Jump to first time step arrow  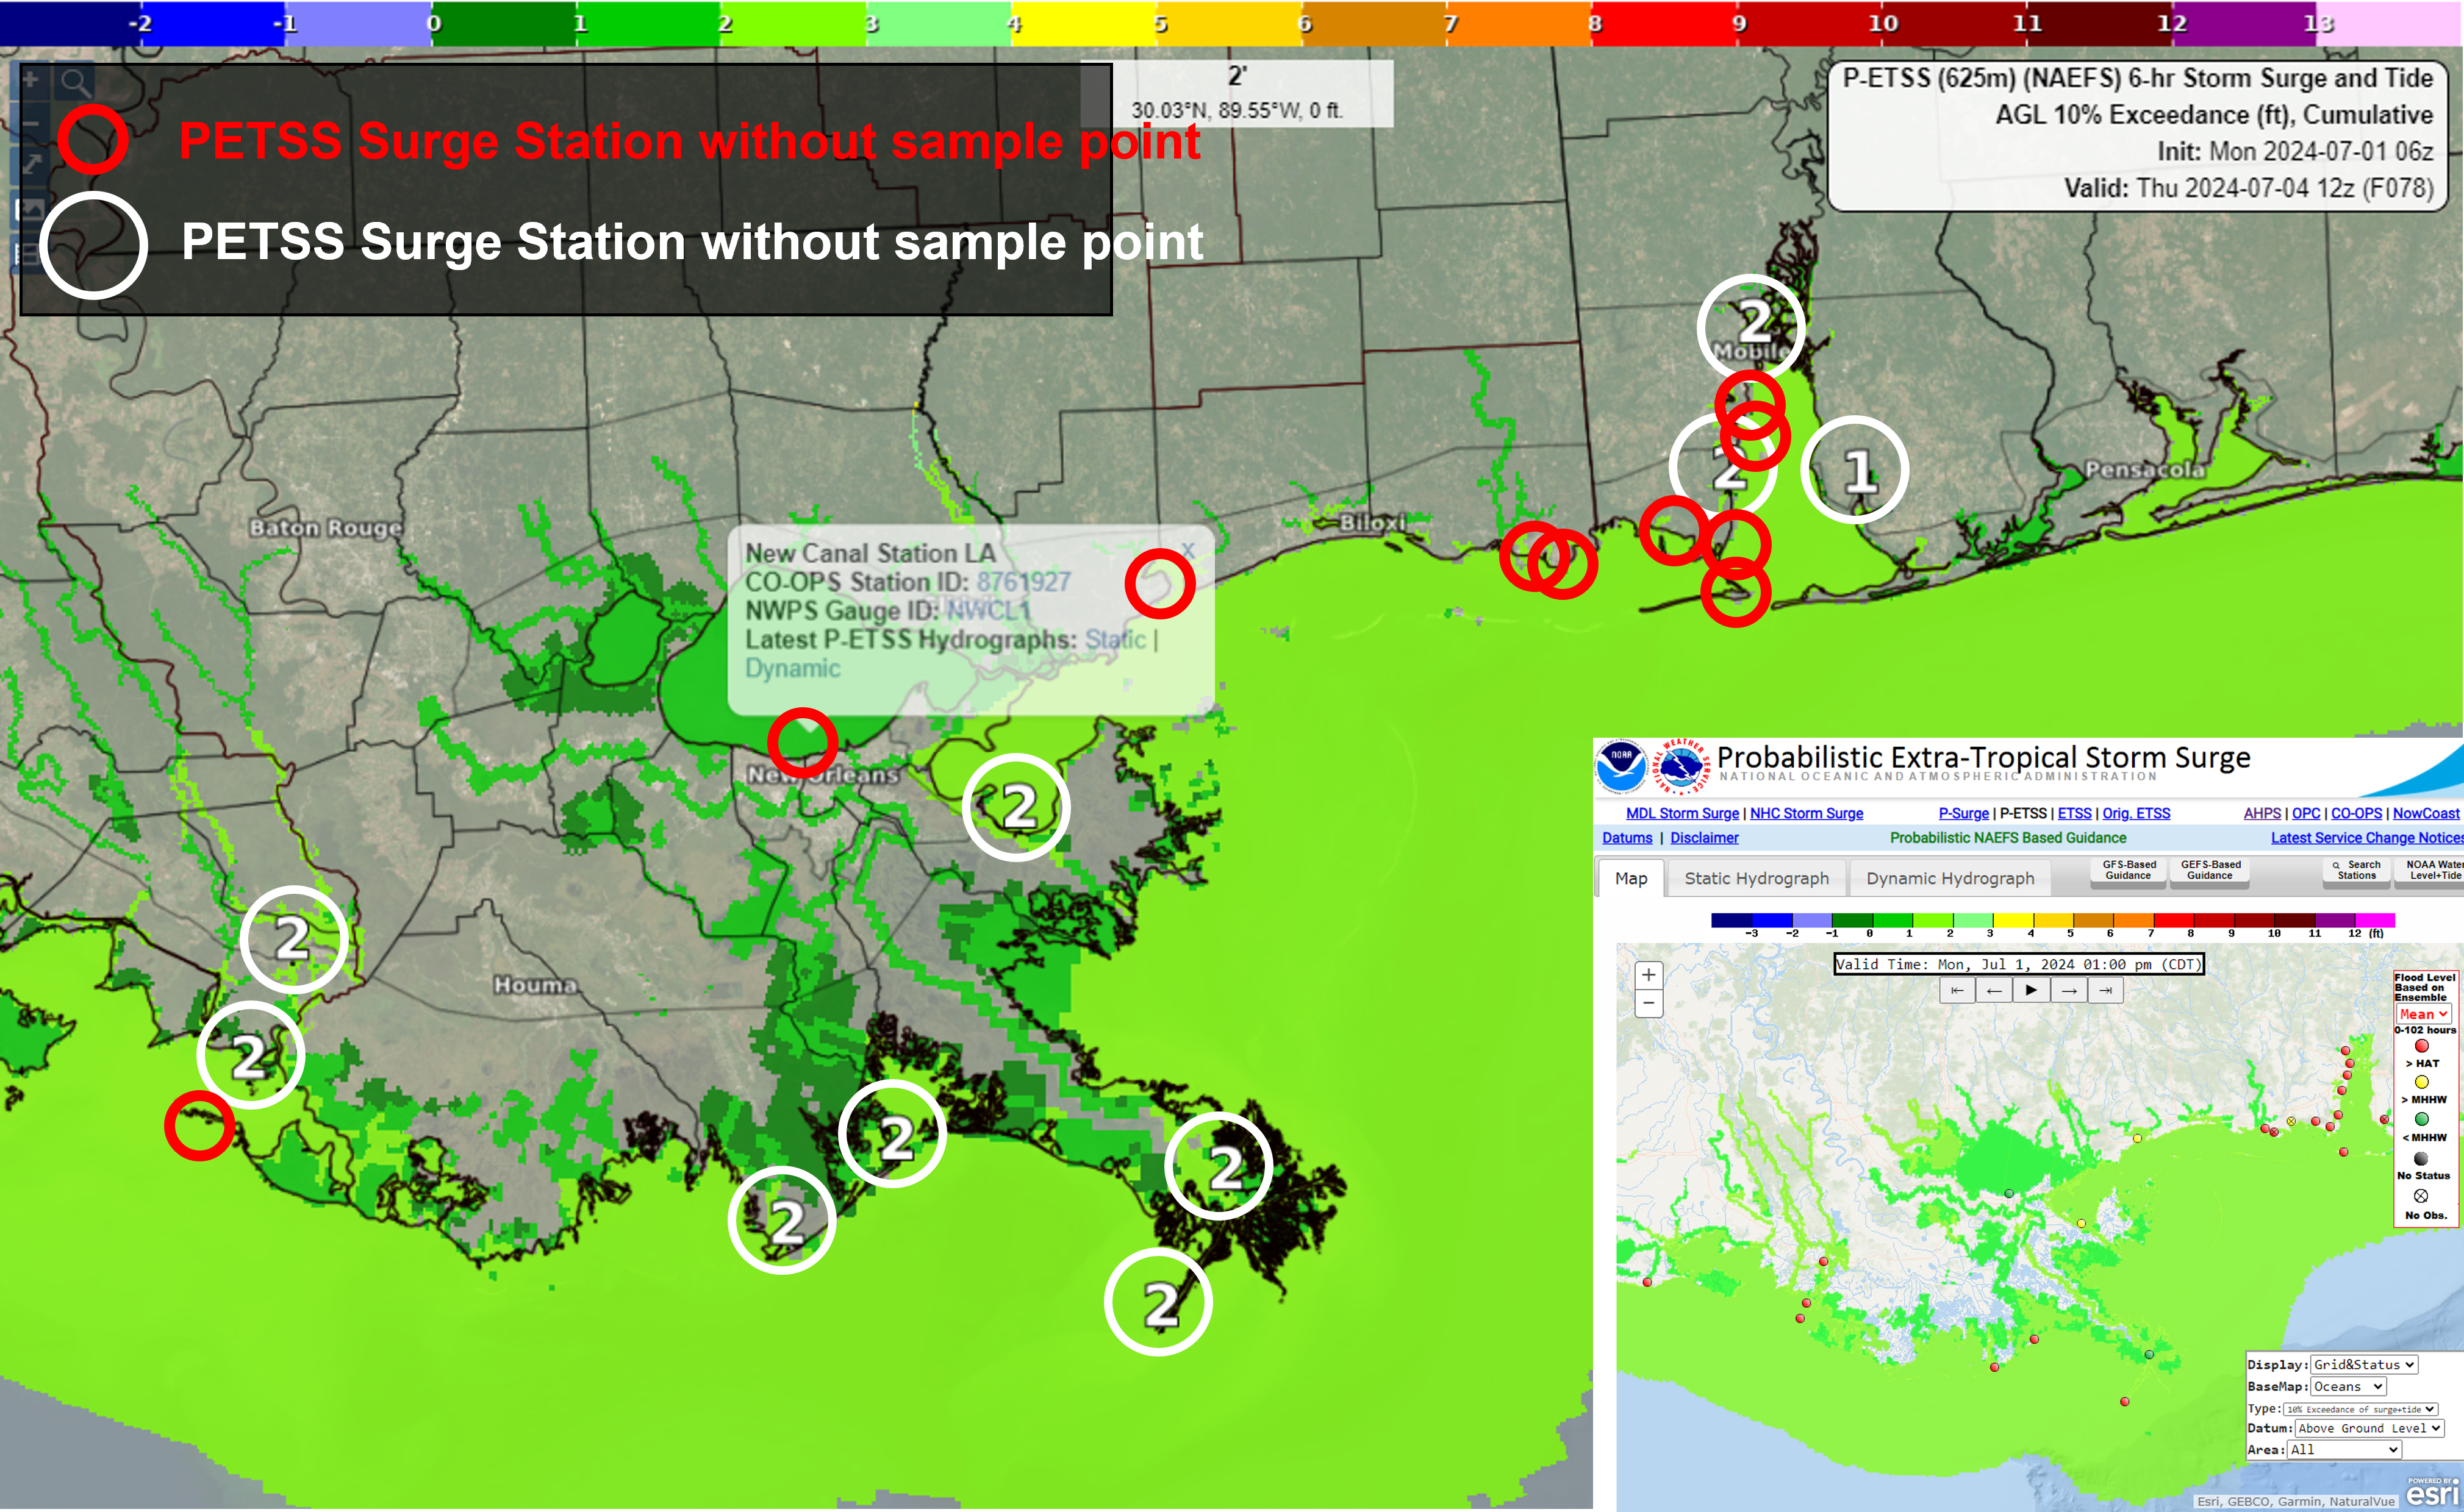pos(1957,991)
